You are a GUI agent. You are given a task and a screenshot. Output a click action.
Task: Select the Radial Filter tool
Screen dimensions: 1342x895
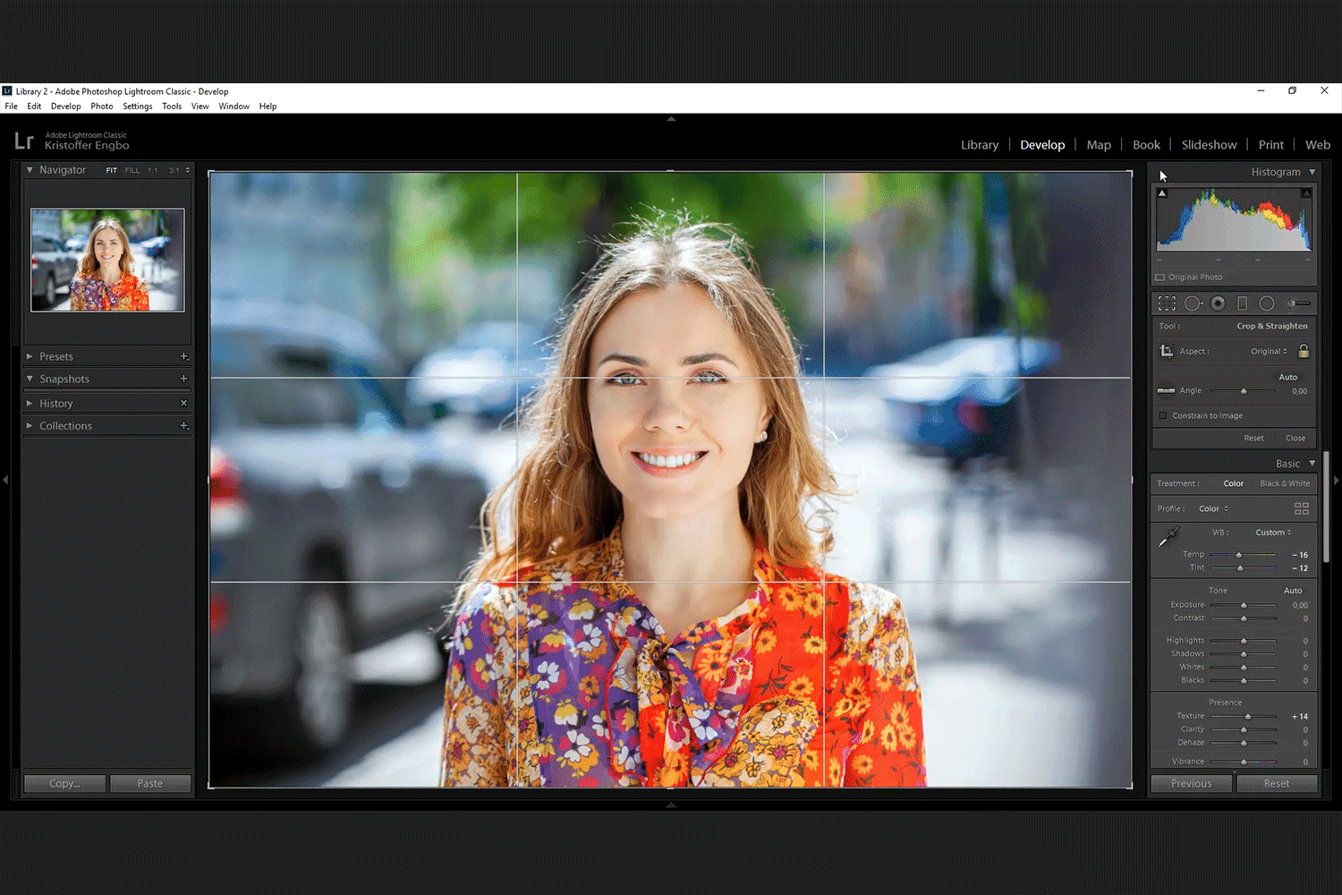click(x=1267, y=303)
